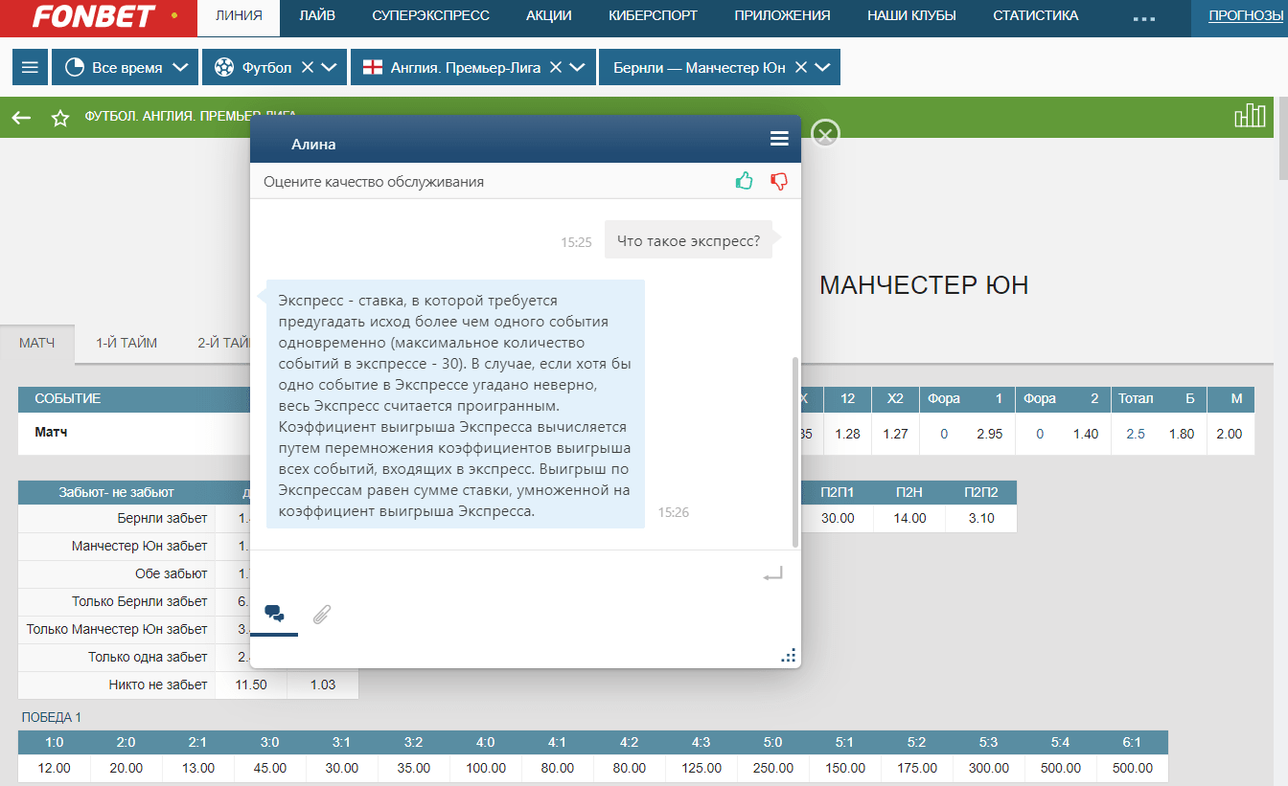
Task: Select score 4:0 odds 100.00
Action: pos(486,768)
